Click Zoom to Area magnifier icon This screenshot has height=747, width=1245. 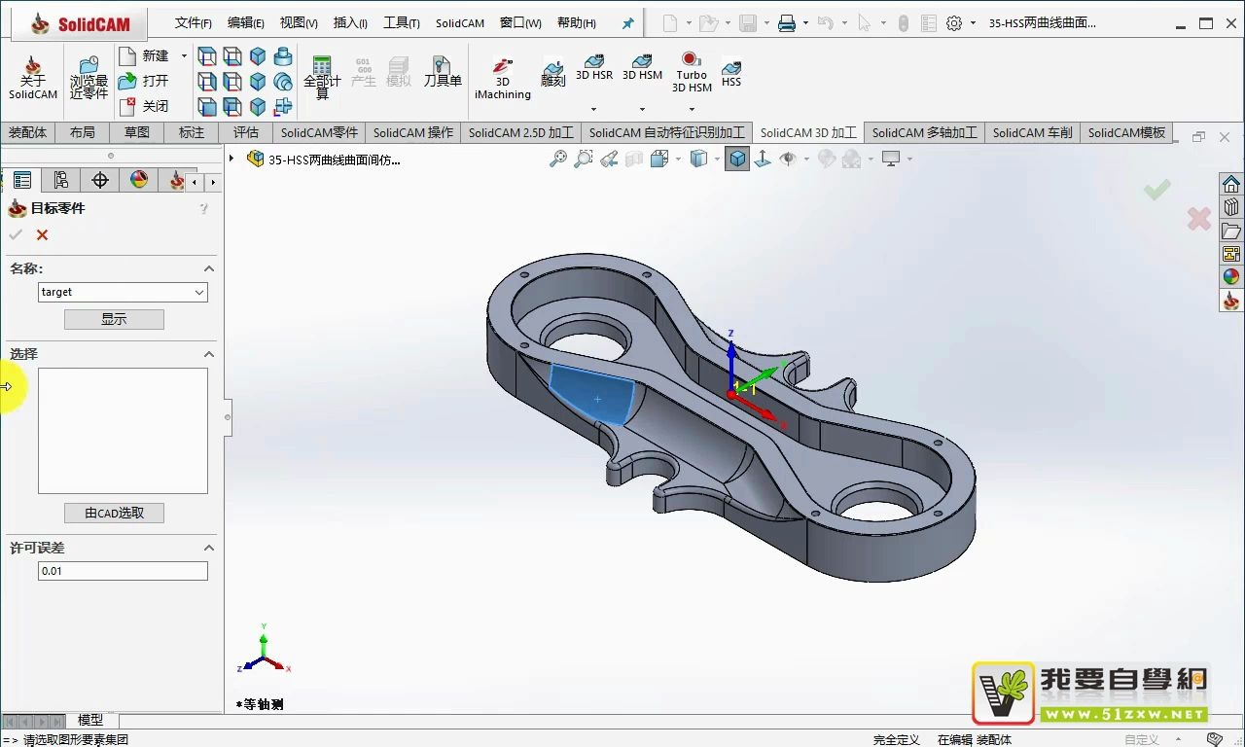[584, 159]
